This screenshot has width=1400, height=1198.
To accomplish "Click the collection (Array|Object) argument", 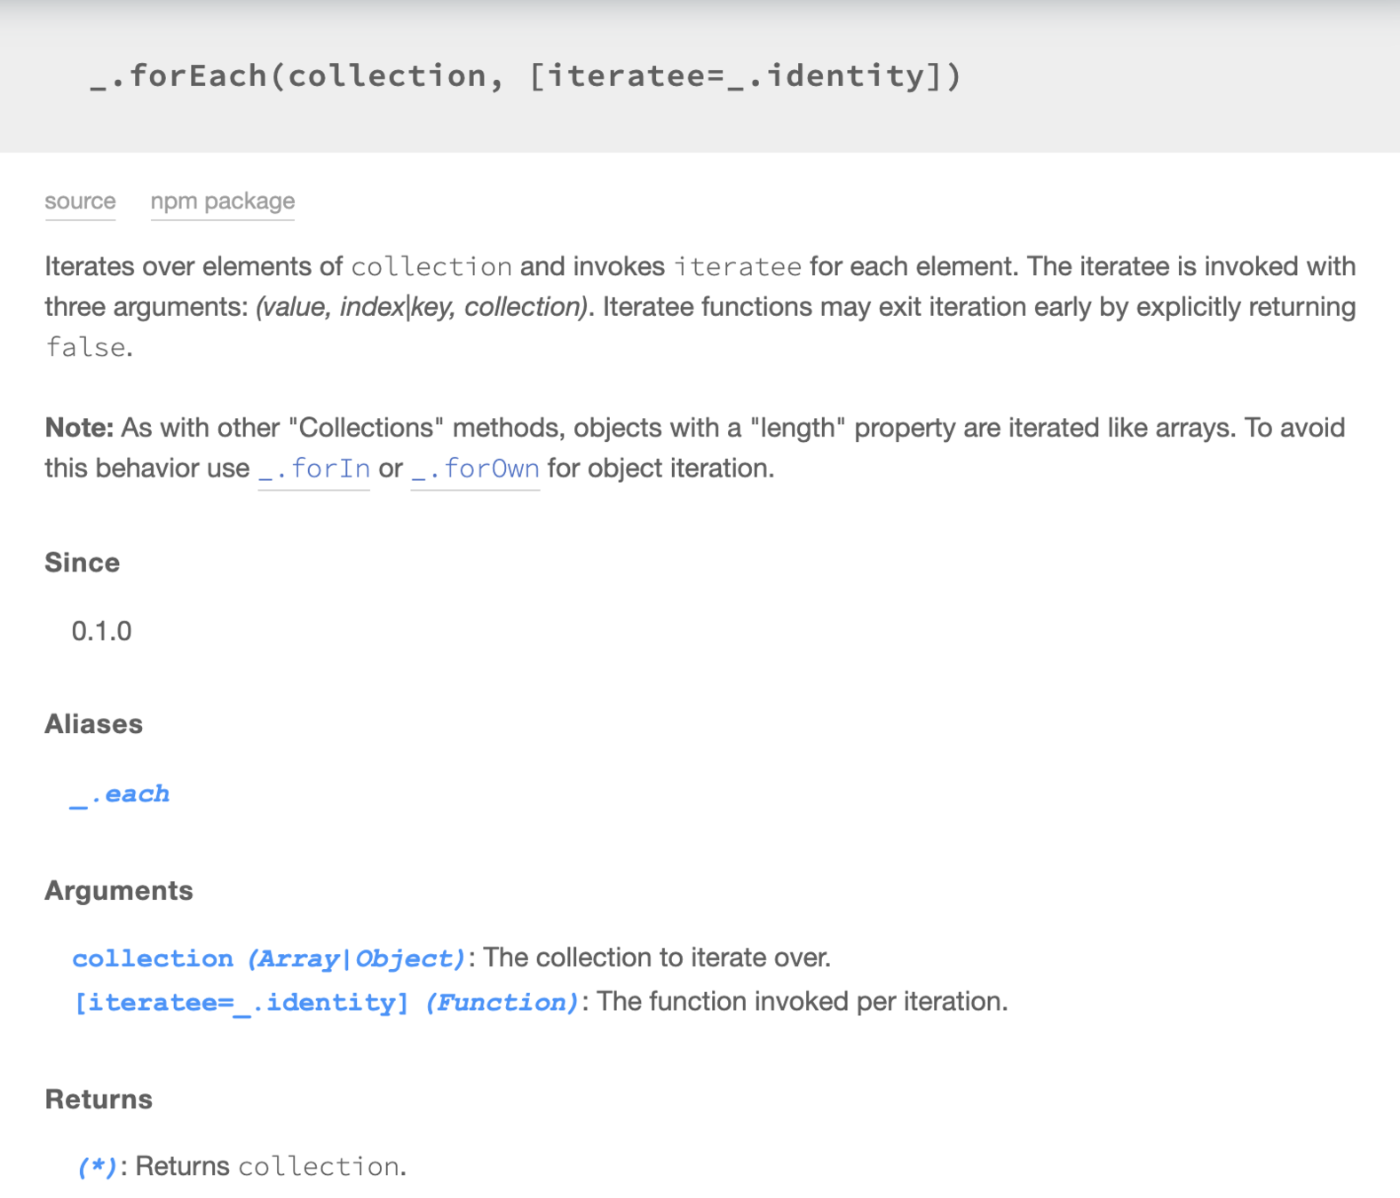I will (x=269, y=958).
